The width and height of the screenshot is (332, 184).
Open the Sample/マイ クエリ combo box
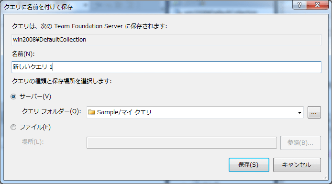195,112
